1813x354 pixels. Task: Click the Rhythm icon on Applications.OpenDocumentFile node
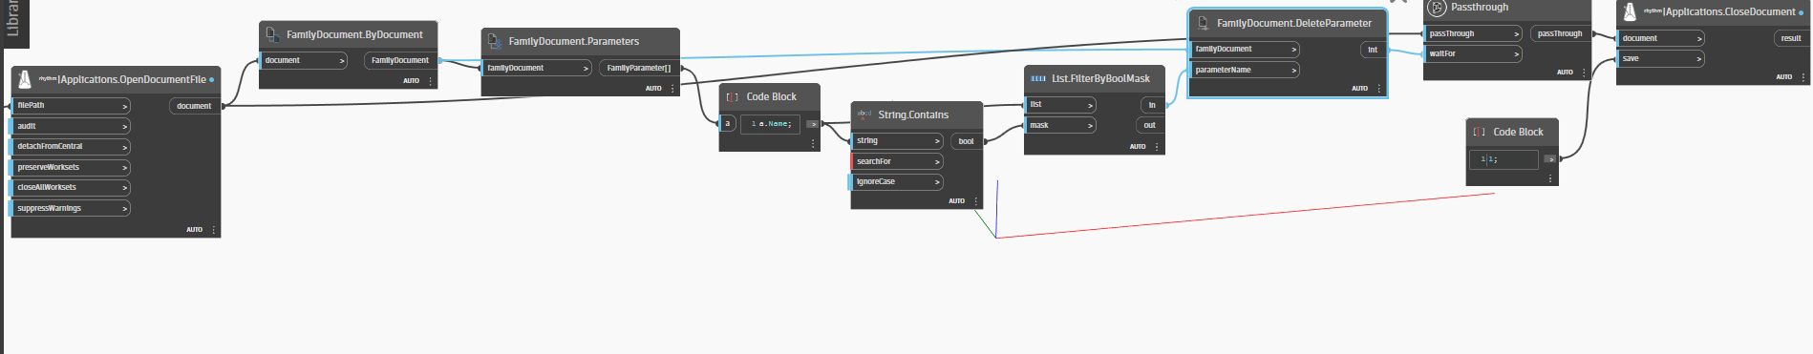click(25, 79)
